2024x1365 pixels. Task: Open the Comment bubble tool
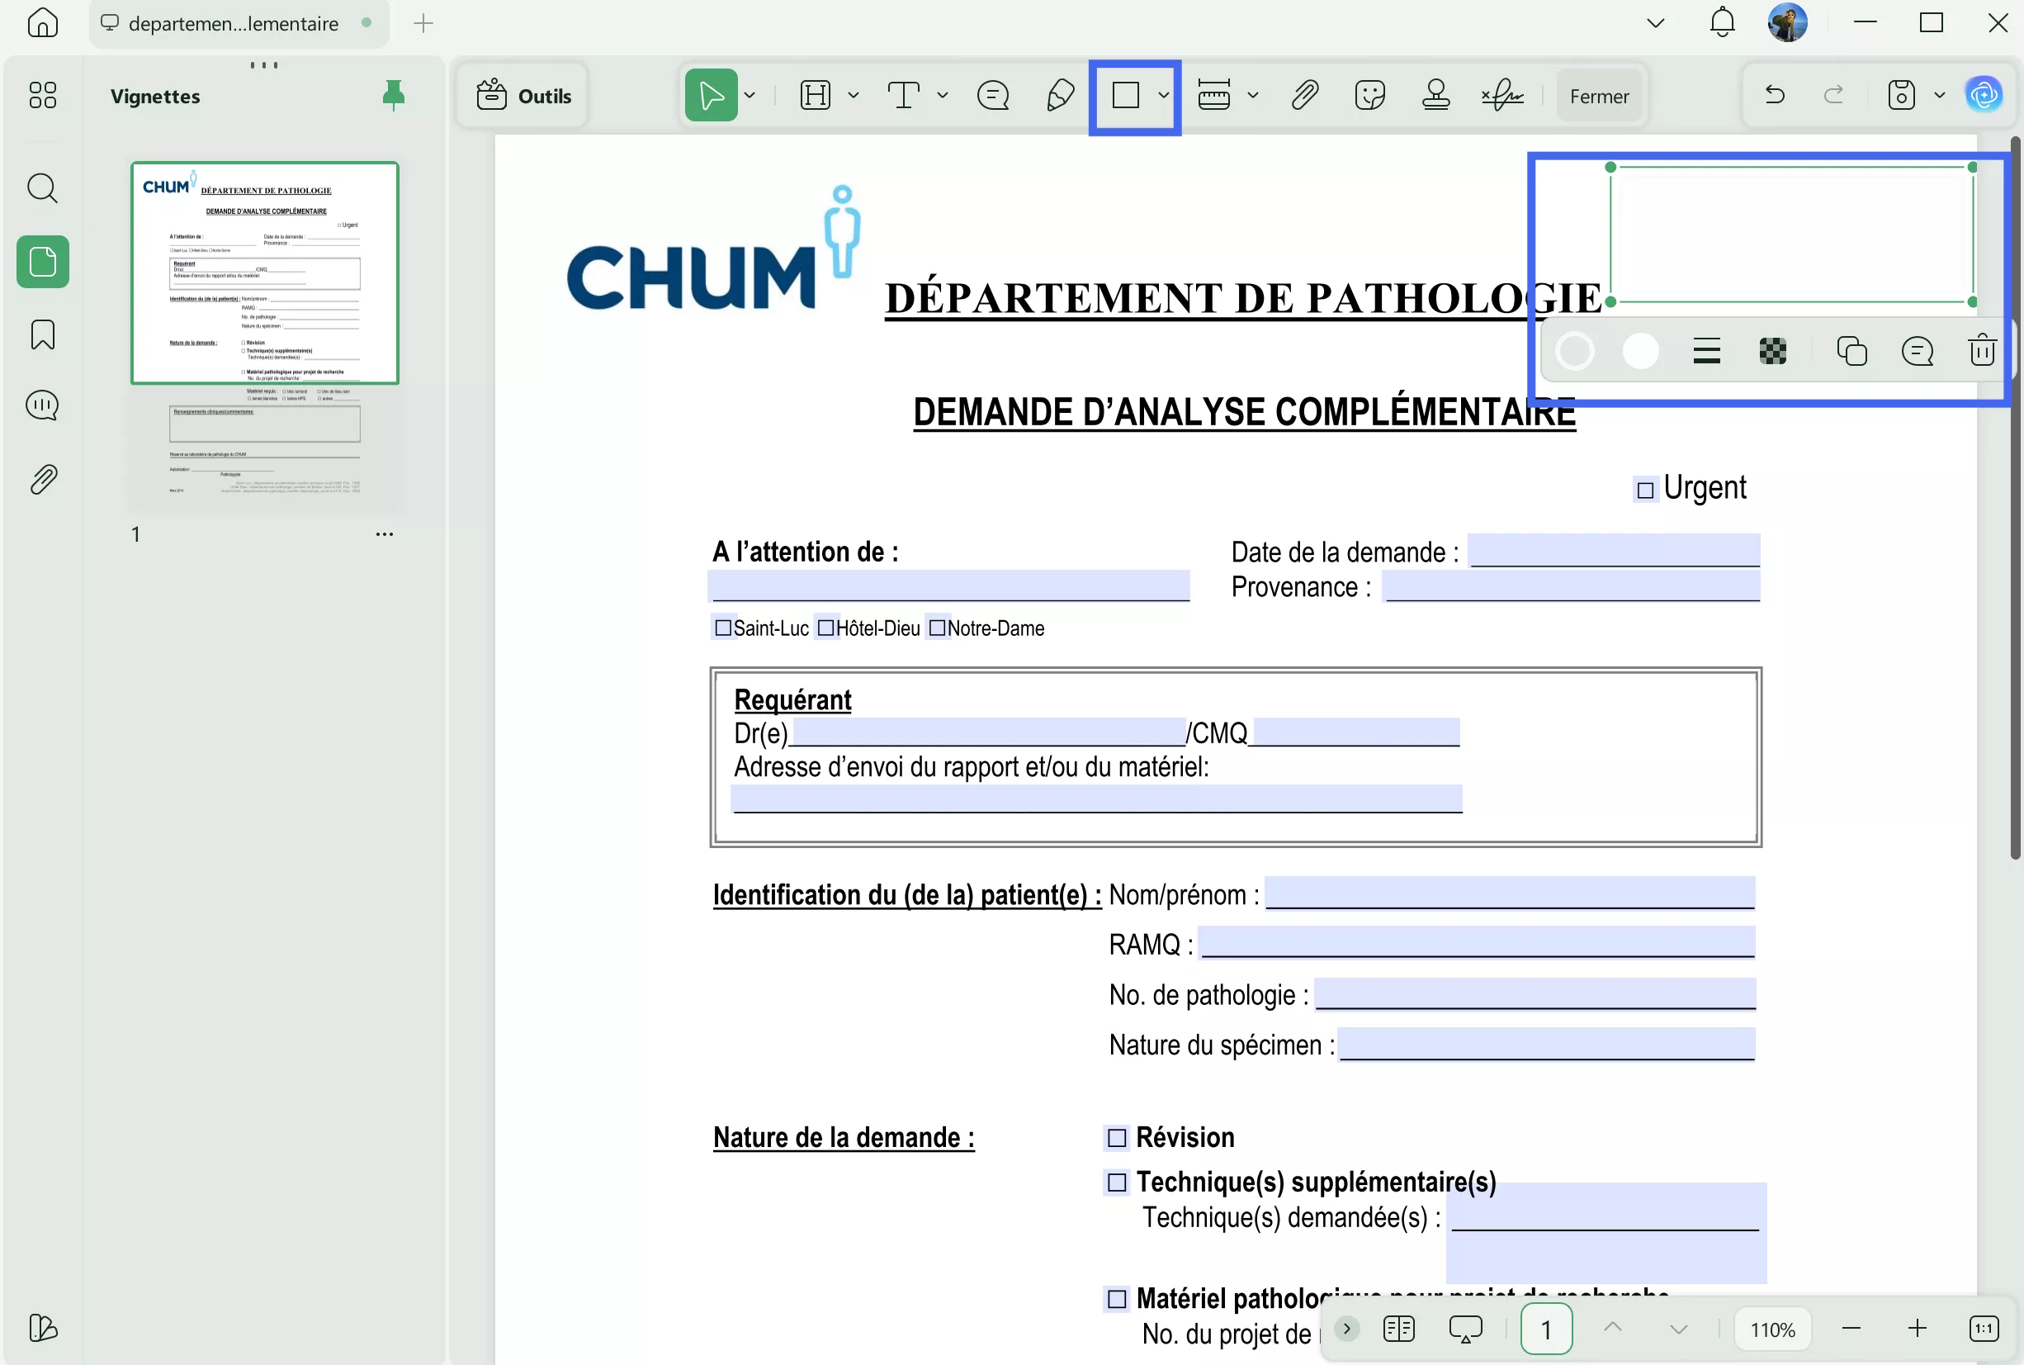tap(992, 94)
